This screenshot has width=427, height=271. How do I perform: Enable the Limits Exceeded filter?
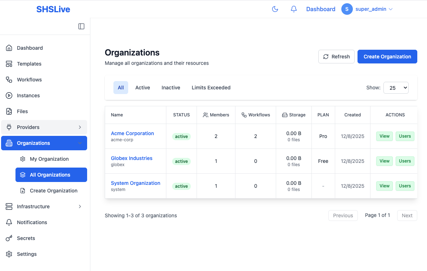point(211,88)
